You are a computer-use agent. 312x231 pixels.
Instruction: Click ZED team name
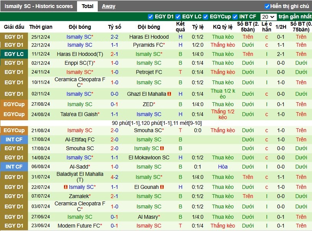[149, 104]
